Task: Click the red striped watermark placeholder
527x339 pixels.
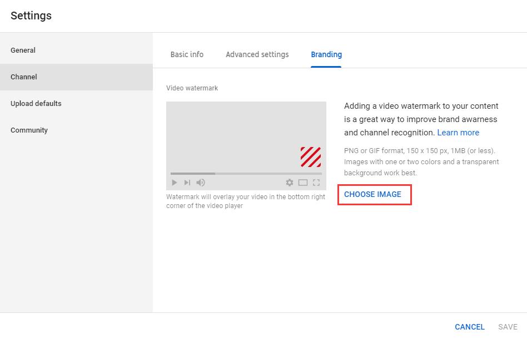Action: 311,157
